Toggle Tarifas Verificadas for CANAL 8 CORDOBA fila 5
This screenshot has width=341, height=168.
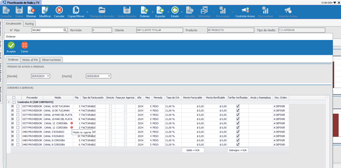pos(238,140)
